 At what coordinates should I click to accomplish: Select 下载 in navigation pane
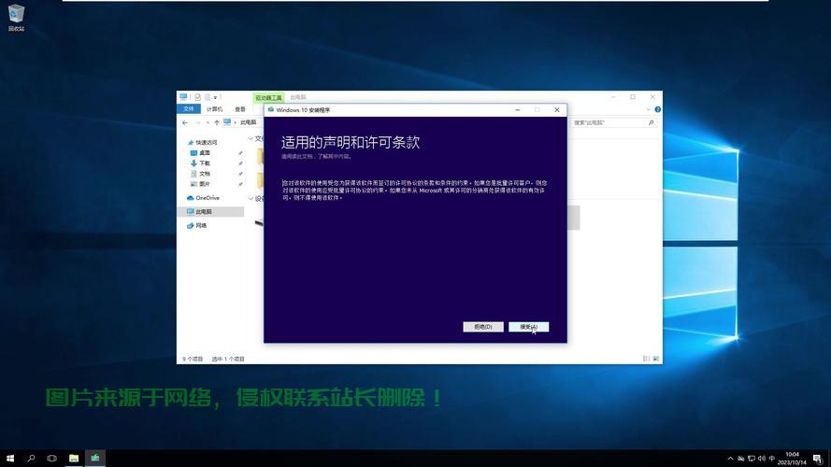204,163
